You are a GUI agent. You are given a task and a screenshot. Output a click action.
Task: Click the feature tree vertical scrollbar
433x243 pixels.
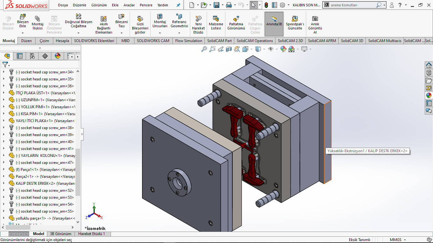coord(78,172)
